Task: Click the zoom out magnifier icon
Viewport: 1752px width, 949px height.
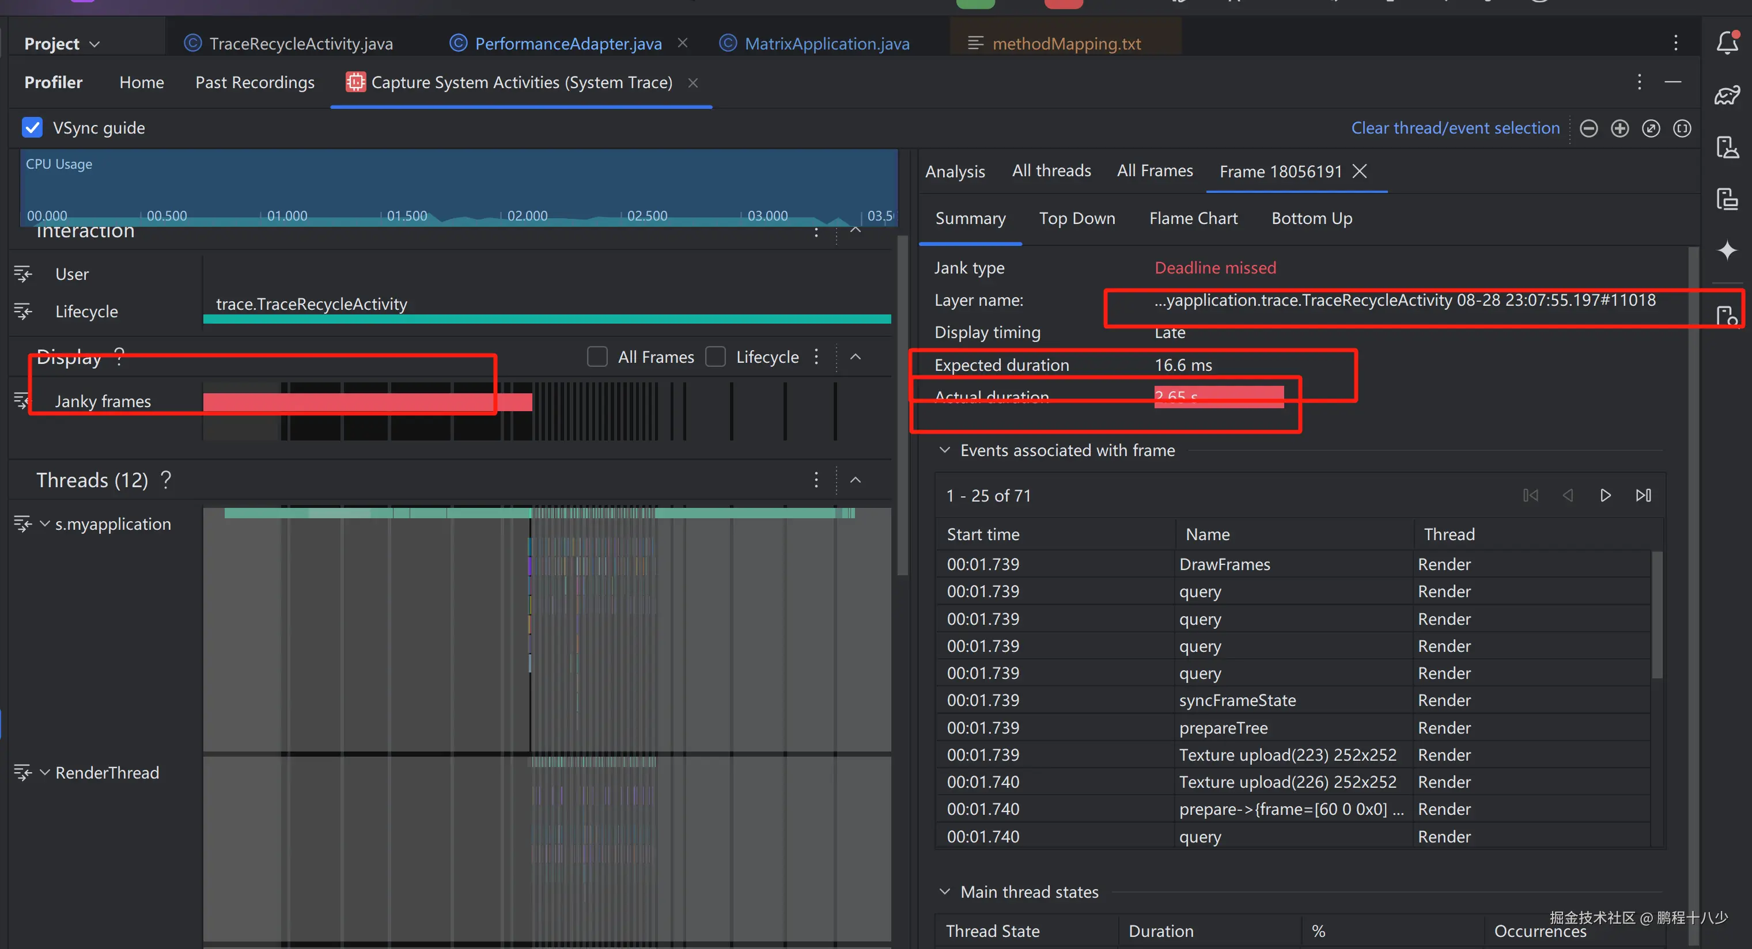Action: click(1588, 128)
